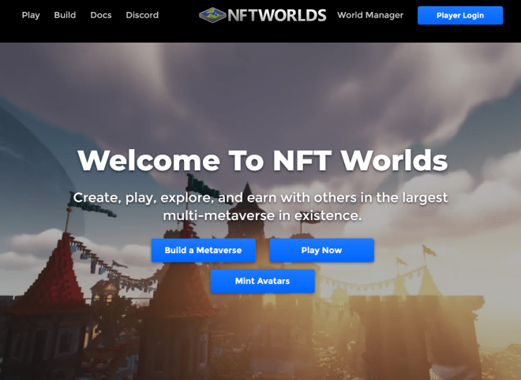521x380 pixels.
Task: Click the Play Now button
Action: 321,250
